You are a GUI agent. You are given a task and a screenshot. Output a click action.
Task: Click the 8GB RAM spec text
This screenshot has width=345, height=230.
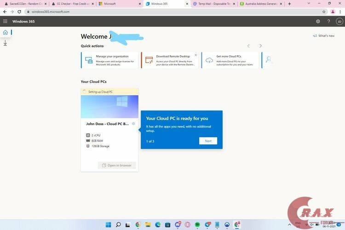click(x=97, y=141)
